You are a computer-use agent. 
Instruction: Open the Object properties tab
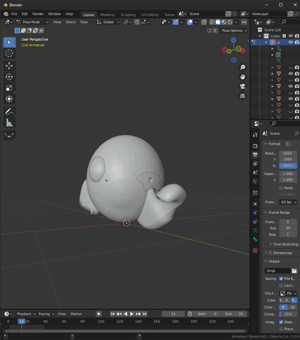pyautogui.click(x=255, y=204)
